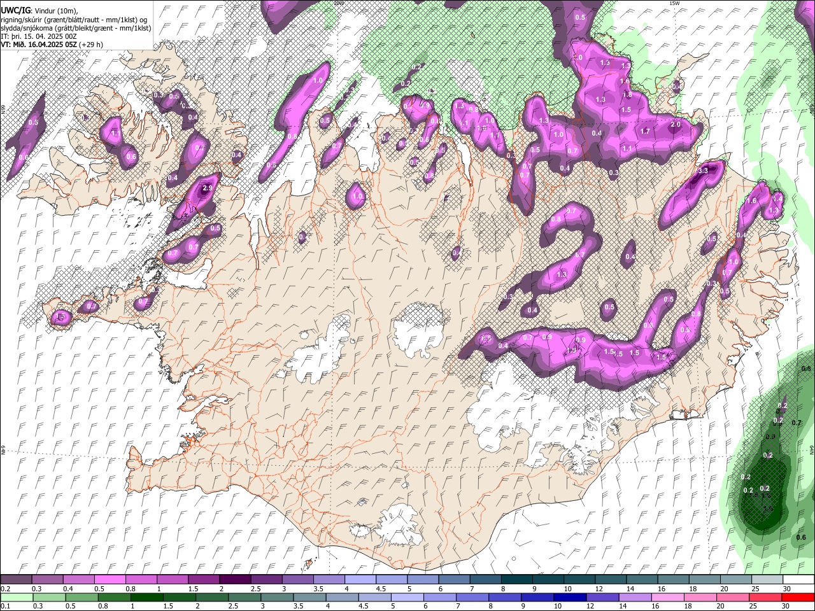This screenshot has height=611, width=815.
Task: Pick the darkest purple 2–2.5 swatch, upper row
Action: click(235, 580)
